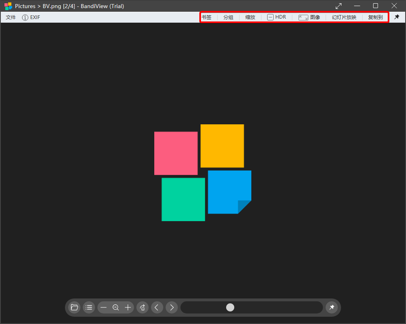Show EXIF information for the image

tap(31, 17)
